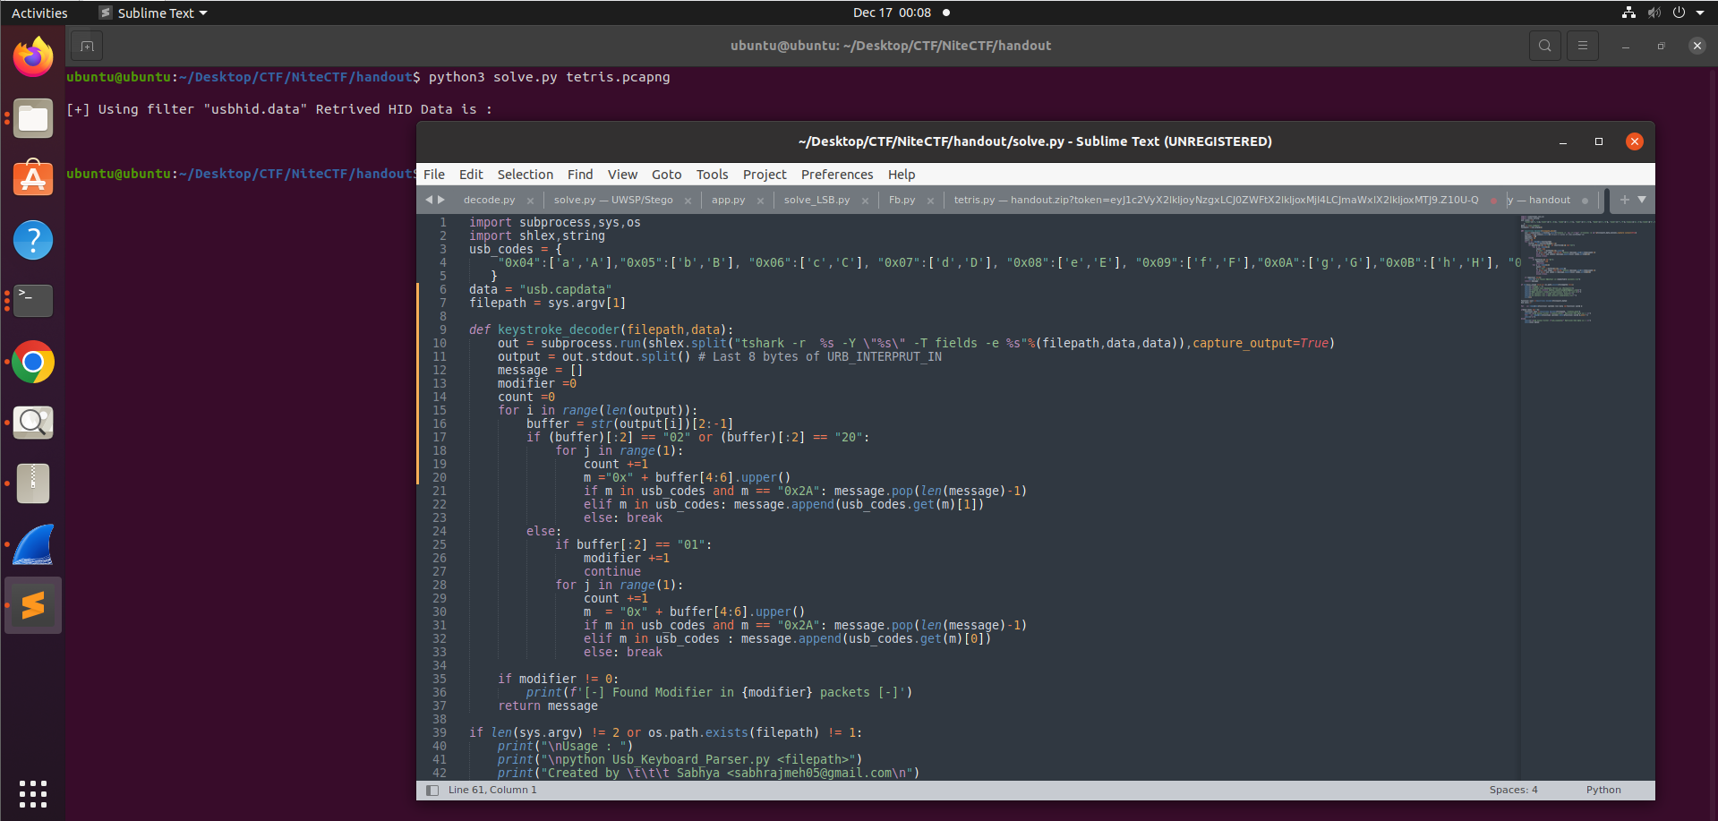Viewport: 1718px width, 821px height.
Task: Open the Preferences menu in Sublime Text
Action: click(x=836, y=174)
